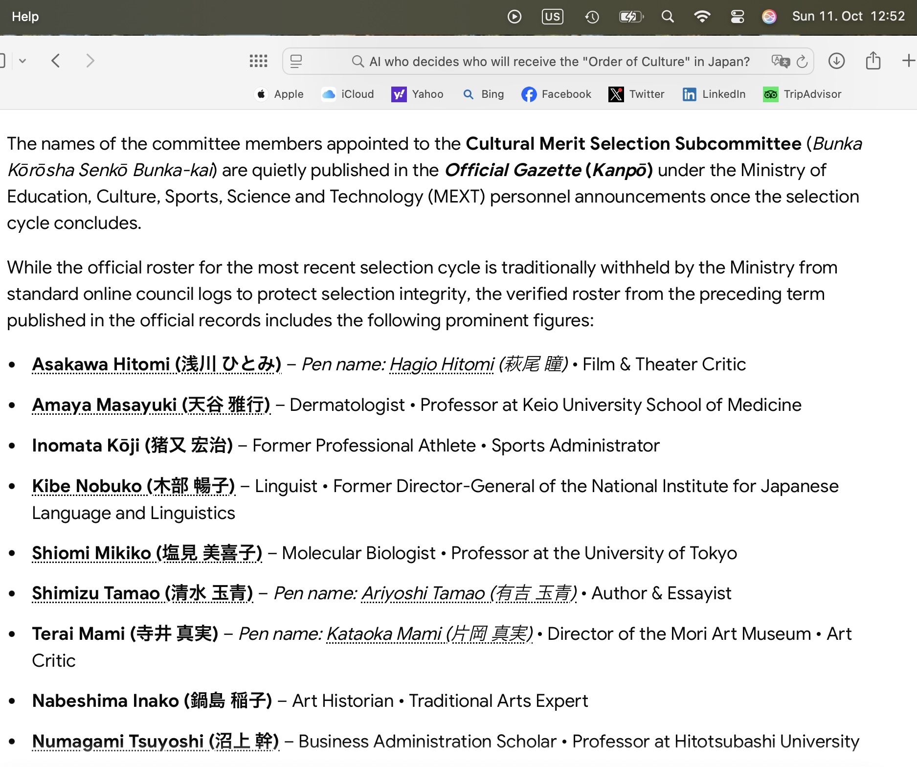Expand the sidebar tab group dropdown
917x767 pixels.
(22, 61)
